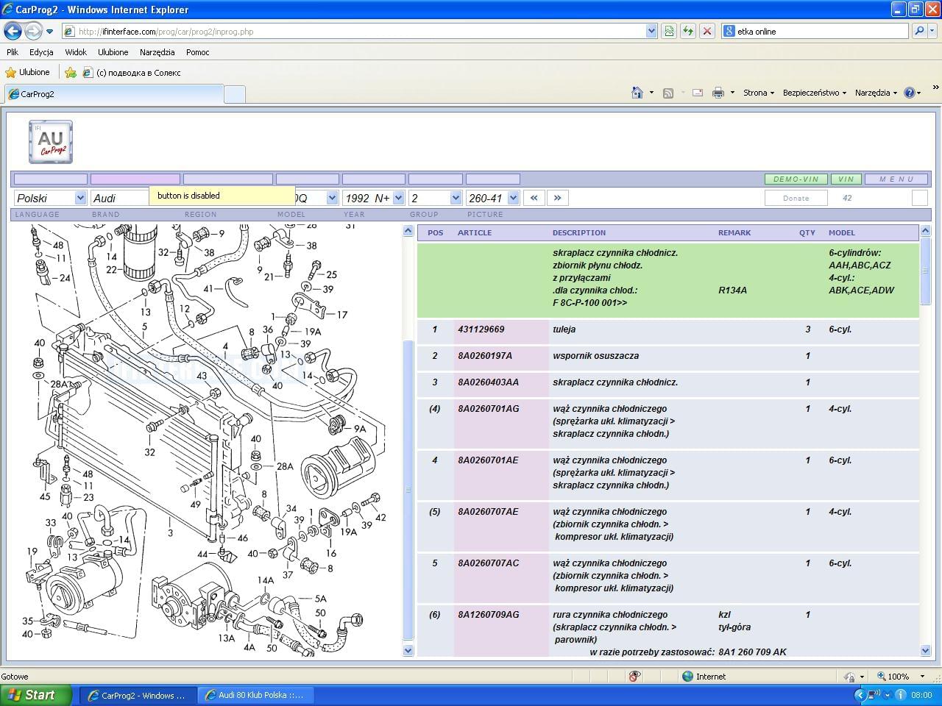Click the Home icon in command bar
The height and width of the screenshot is (706, 942).
point(637,93)
